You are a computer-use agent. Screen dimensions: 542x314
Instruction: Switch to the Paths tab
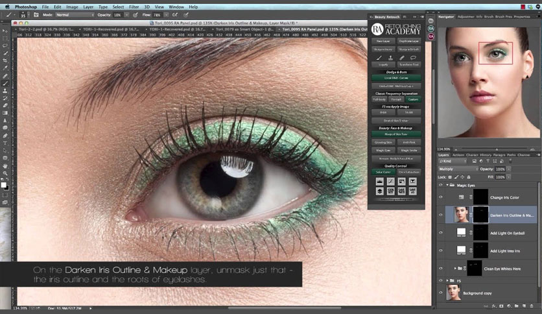tap(512, 155)
